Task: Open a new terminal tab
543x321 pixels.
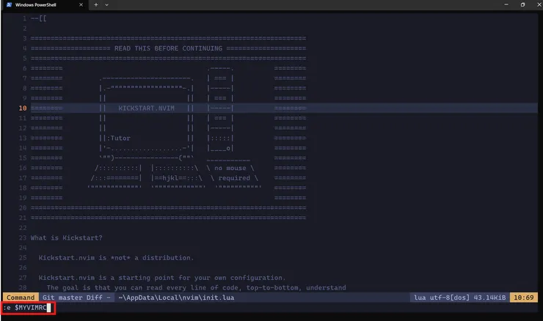Action: click(x=96, y=5)
